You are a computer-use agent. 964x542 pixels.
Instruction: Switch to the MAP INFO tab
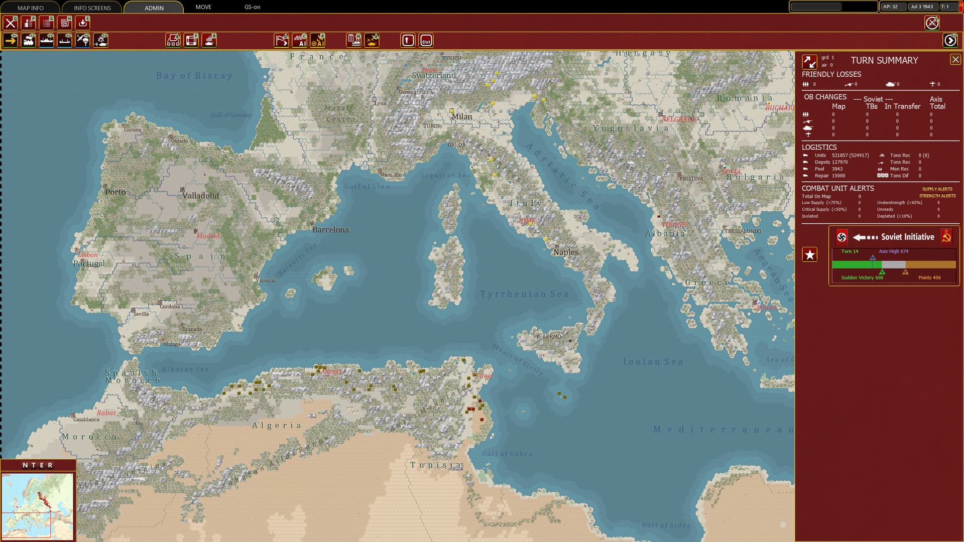(x=30, y=8)
